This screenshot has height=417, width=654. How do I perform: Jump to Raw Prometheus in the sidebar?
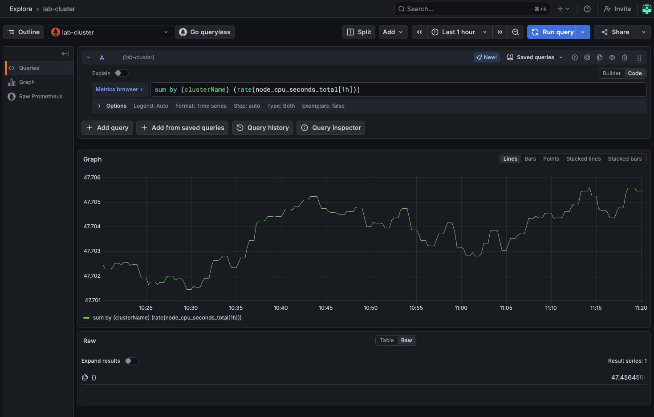(39, 97)
